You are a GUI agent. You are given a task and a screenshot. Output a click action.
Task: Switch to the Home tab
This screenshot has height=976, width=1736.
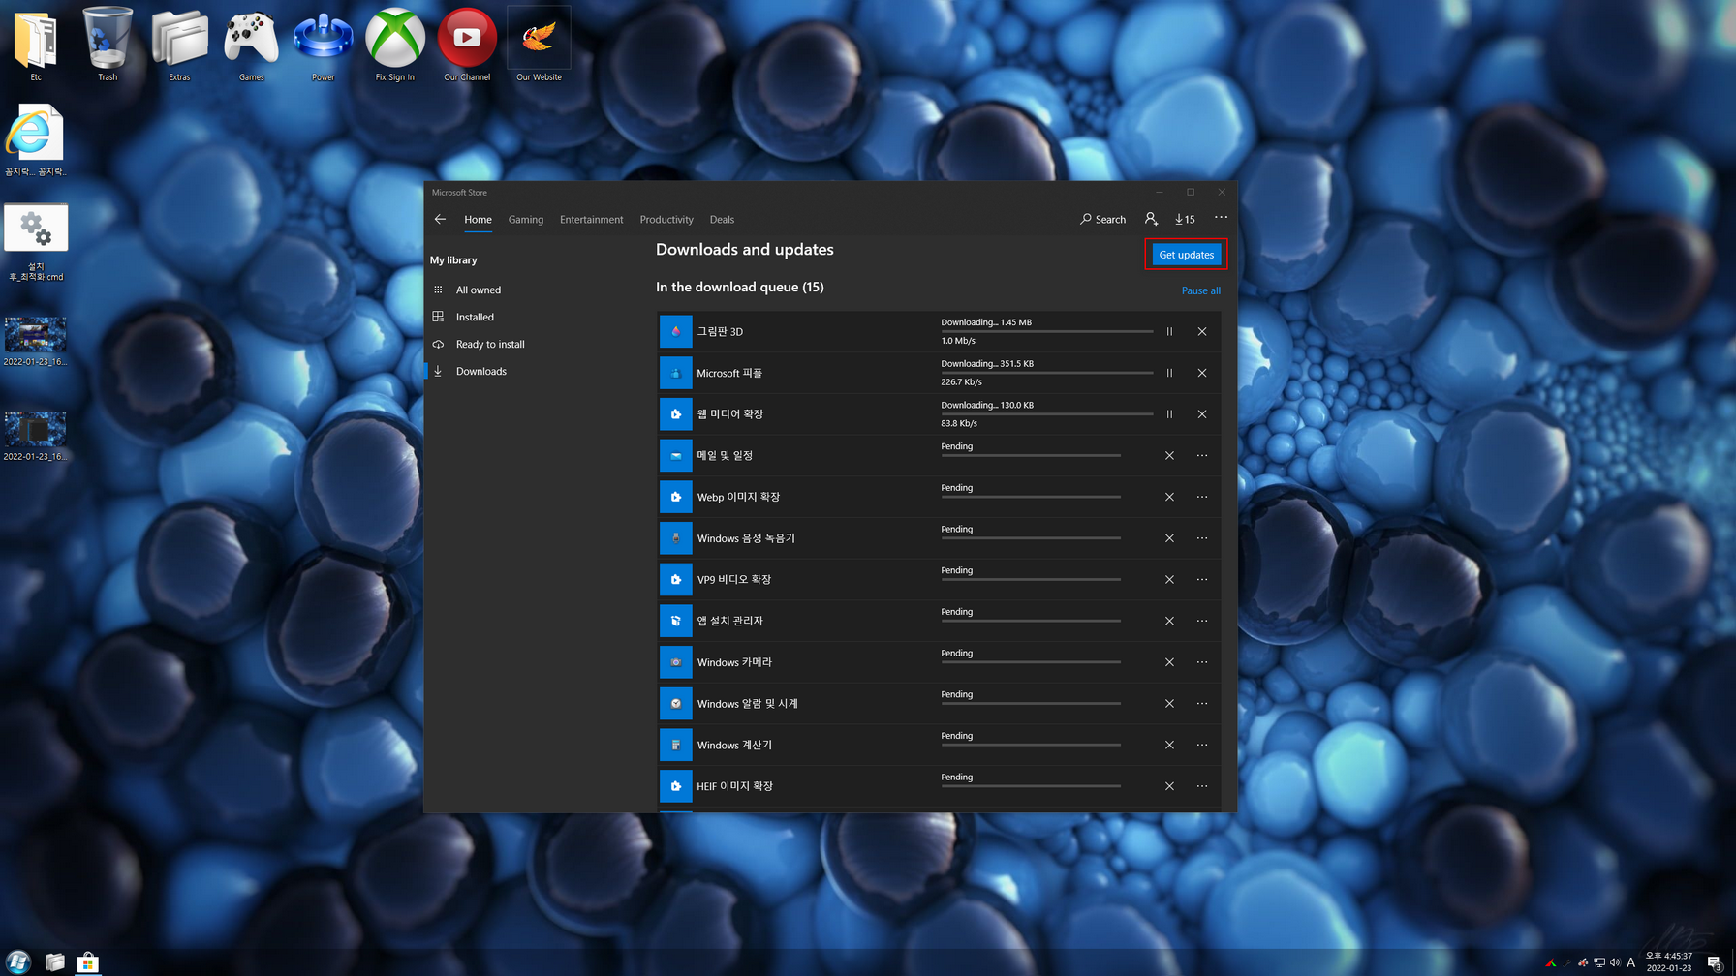478,220
